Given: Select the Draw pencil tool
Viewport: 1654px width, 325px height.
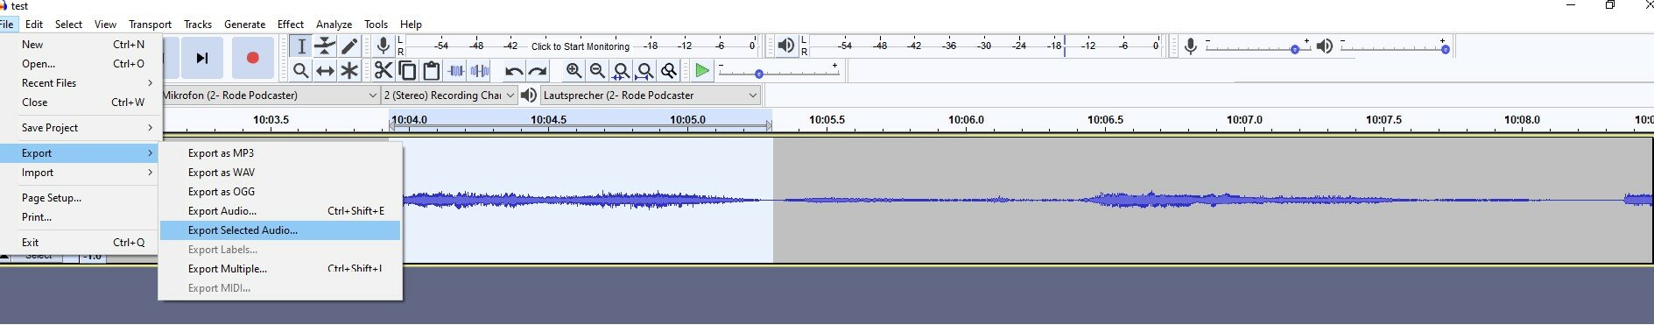Looking at the screenshot, I should click(348, 46).
